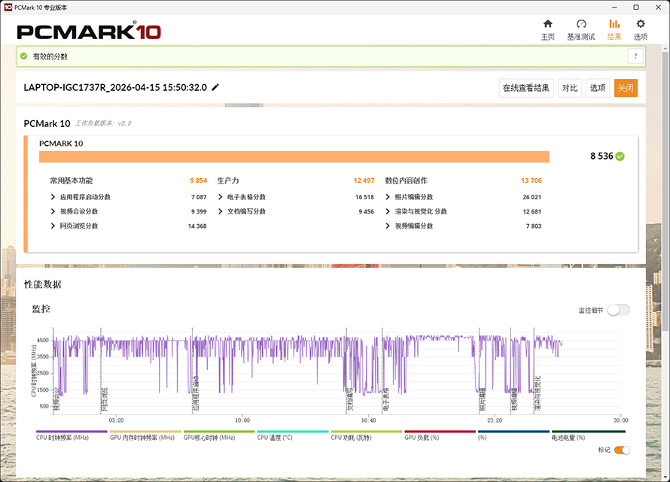Click the 对比 compare button
Screen dimensions: 670x482
click(570, 88)
